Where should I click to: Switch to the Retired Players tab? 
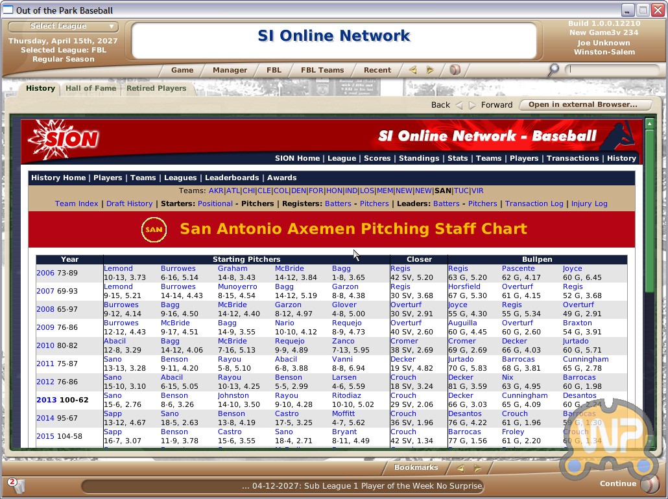tap(156, 88)
